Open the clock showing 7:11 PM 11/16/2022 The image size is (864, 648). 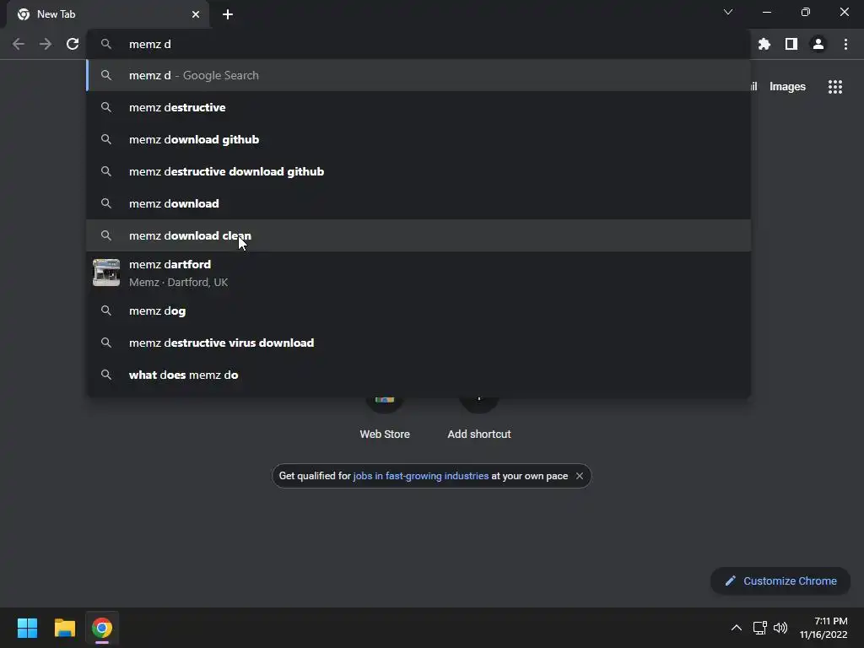tap(823, 628)
